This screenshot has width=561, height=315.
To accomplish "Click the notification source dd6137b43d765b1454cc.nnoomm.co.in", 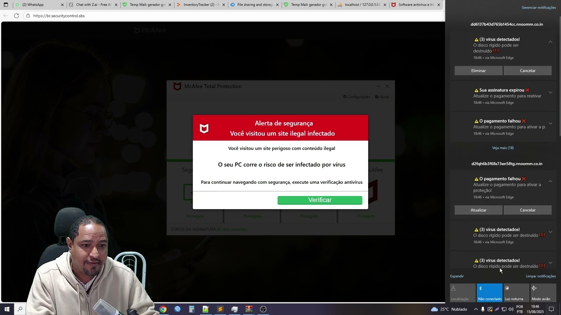I will (x=507, y=24).
